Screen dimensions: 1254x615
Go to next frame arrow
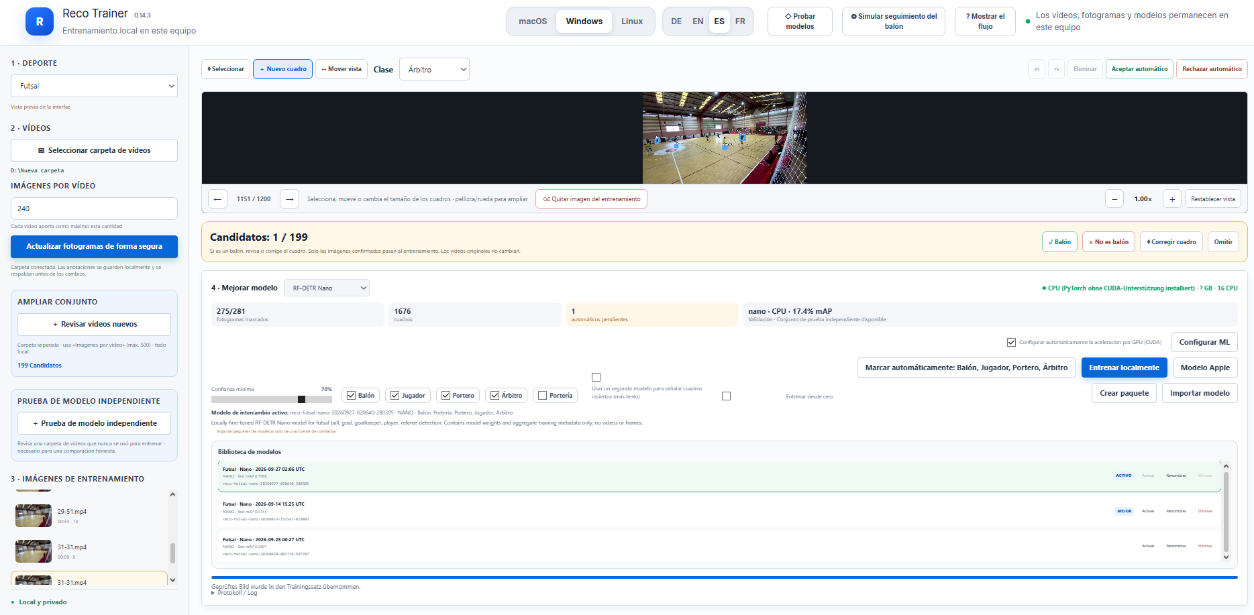(x=289, y=199)
